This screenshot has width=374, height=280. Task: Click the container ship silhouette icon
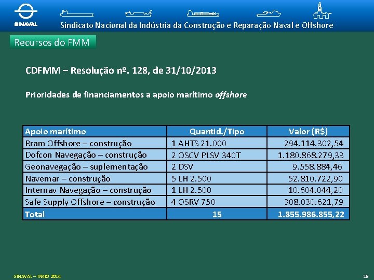[x=203, y=13]
